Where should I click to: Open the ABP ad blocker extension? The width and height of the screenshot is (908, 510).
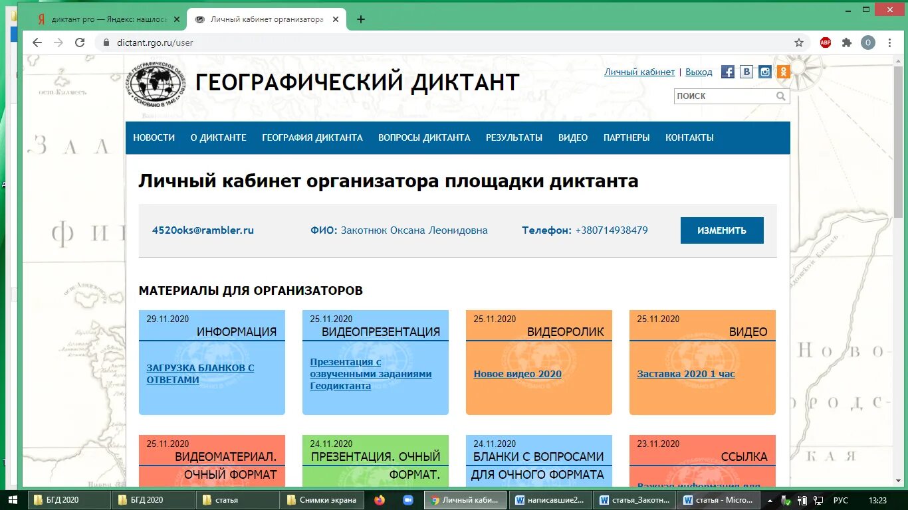click(x=826, y=42)
